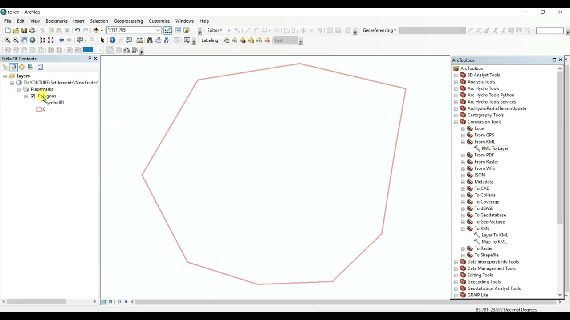Select To Geodatabase toolset
Image resolution: width=570 pixels, height=320 pixels.
pyautogui.click(x=490, y=215)
